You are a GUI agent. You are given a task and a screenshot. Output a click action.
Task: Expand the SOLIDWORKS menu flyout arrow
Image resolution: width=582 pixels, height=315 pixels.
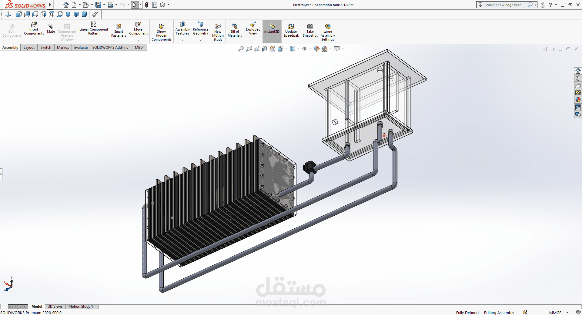click(x=50, y=5)
